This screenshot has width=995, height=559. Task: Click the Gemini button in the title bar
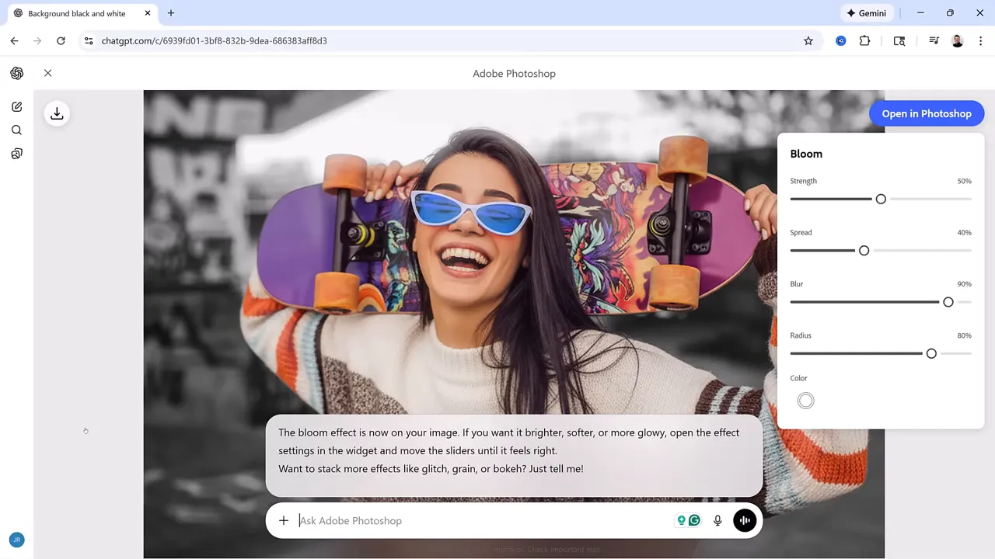(x=866, y=13)
